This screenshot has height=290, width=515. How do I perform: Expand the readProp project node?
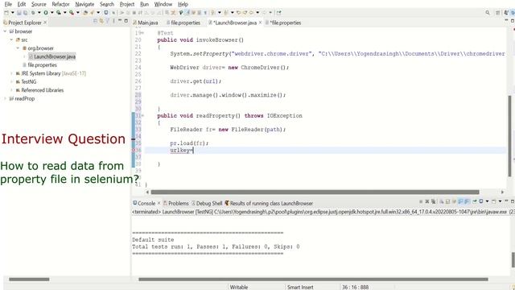[x=5, y=98]
